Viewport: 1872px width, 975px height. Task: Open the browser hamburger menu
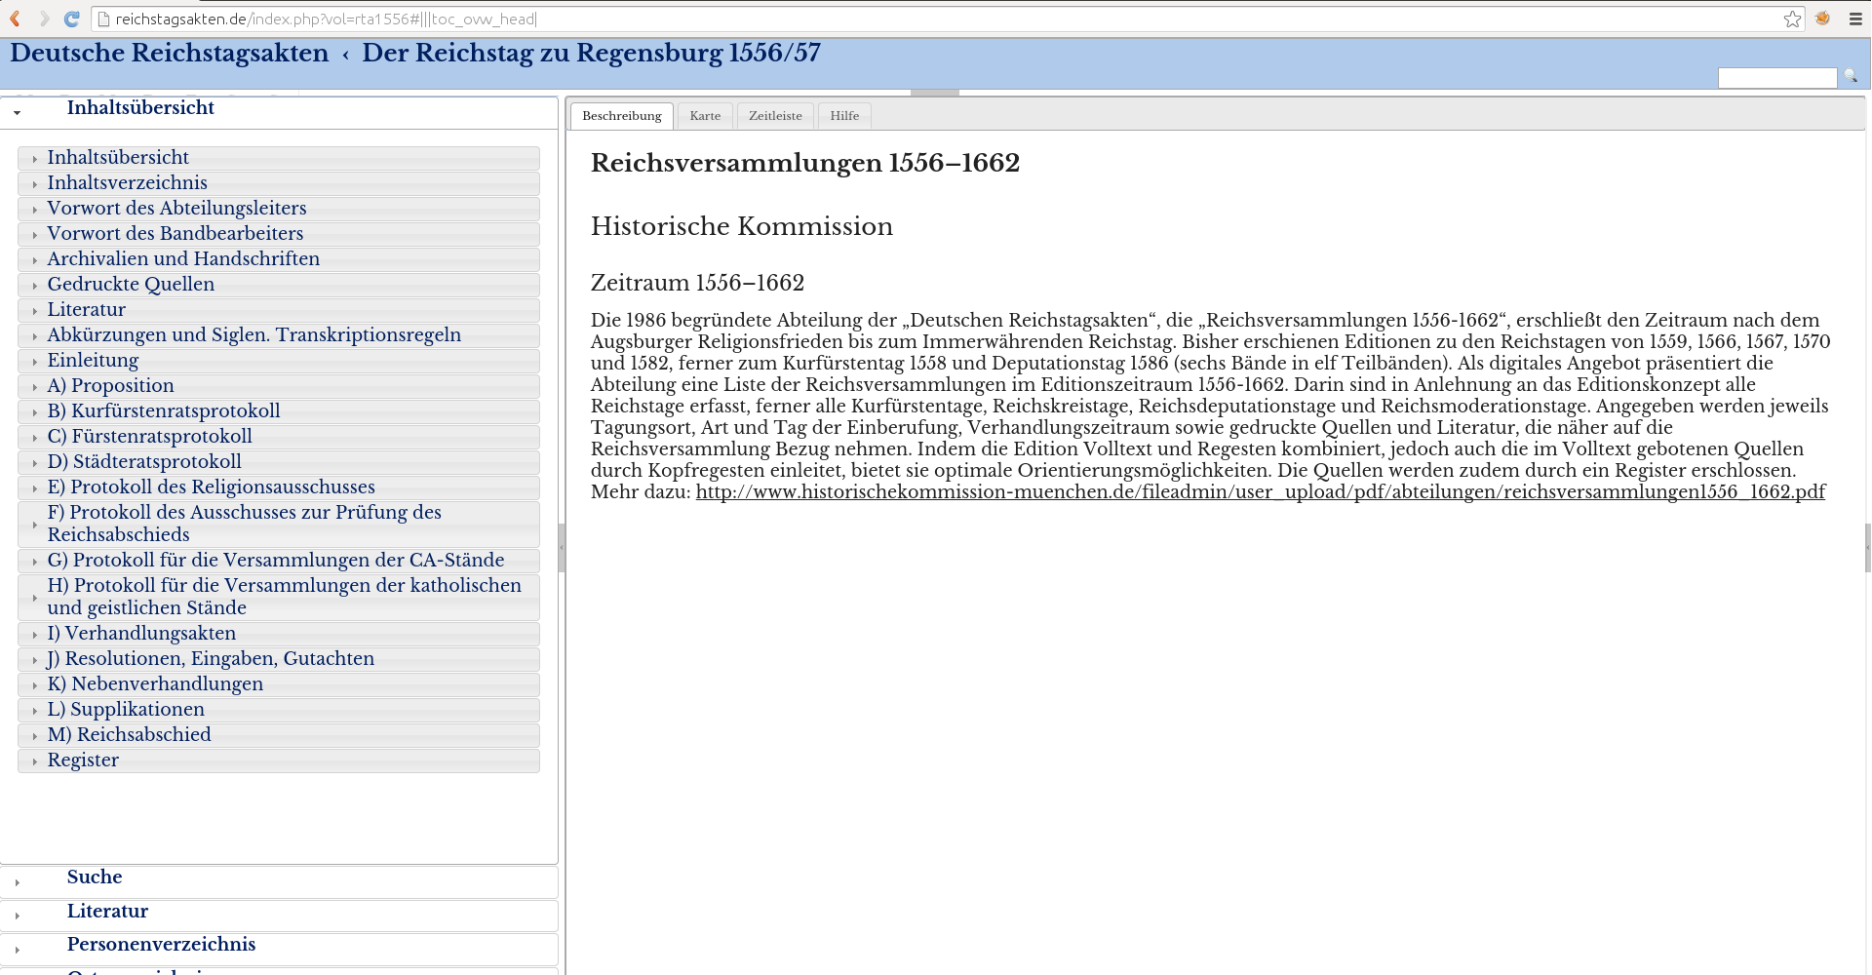pos(1855,19)
